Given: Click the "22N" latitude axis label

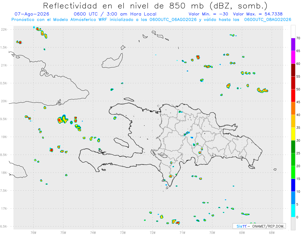Looking at the screenshot, I should click(4, 30).
